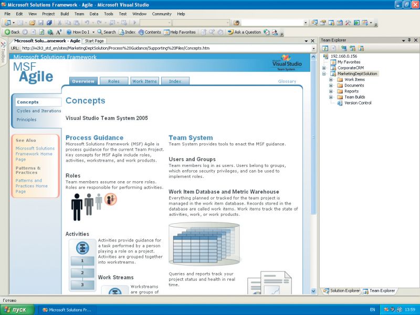Image resolution: width=420 pixels, height=315 pixels.
Task: Expand the Work Items folder
Action: click(331, 80)
